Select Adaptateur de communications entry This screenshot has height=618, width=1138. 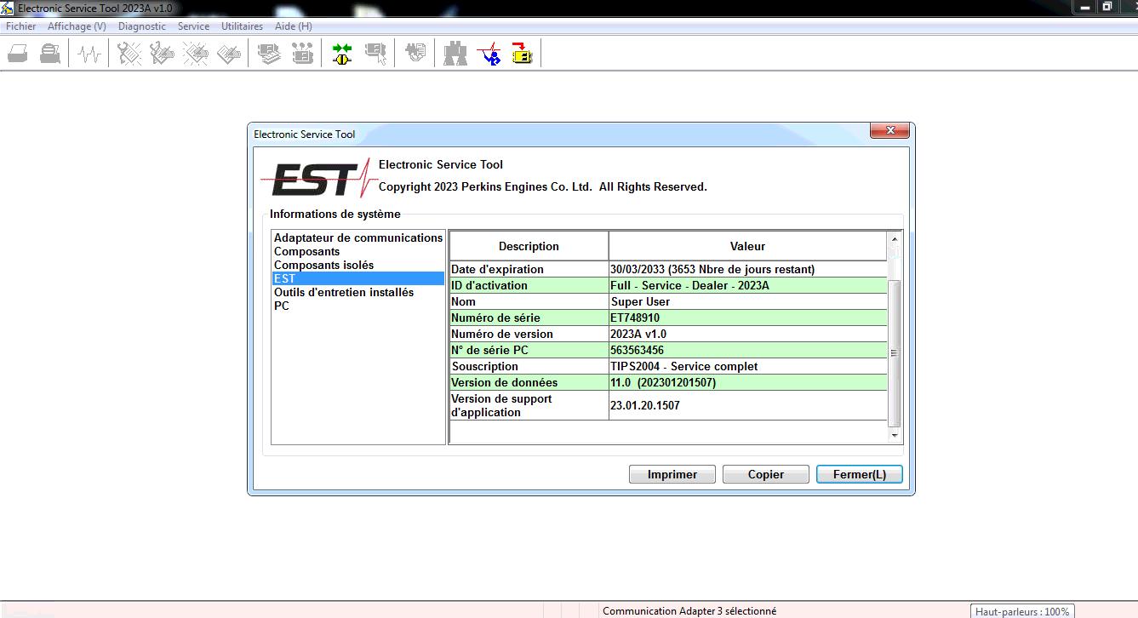[x=357, y=237]
